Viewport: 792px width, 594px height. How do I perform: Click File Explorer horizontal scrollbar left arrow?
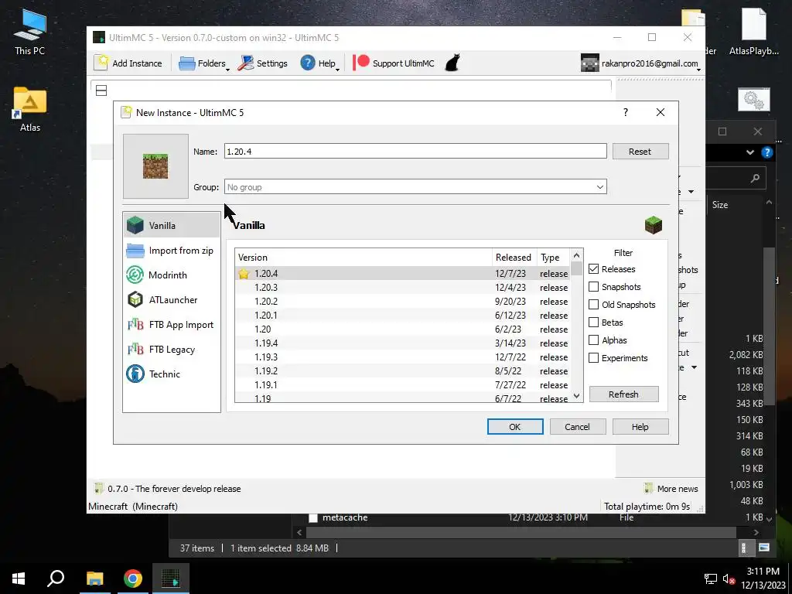coord(299,532)
